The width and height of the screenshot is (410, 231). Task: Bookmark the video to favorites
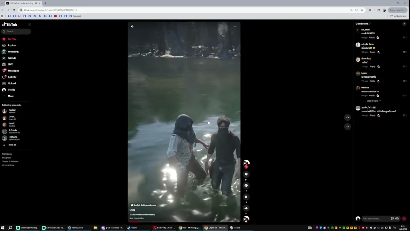246,197
